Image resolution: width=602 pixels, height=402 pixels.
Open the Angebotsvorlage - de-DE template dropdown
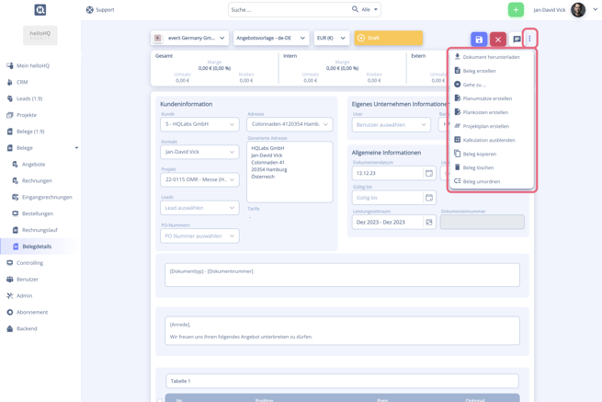pyautogui.click(x=271, y=38)
